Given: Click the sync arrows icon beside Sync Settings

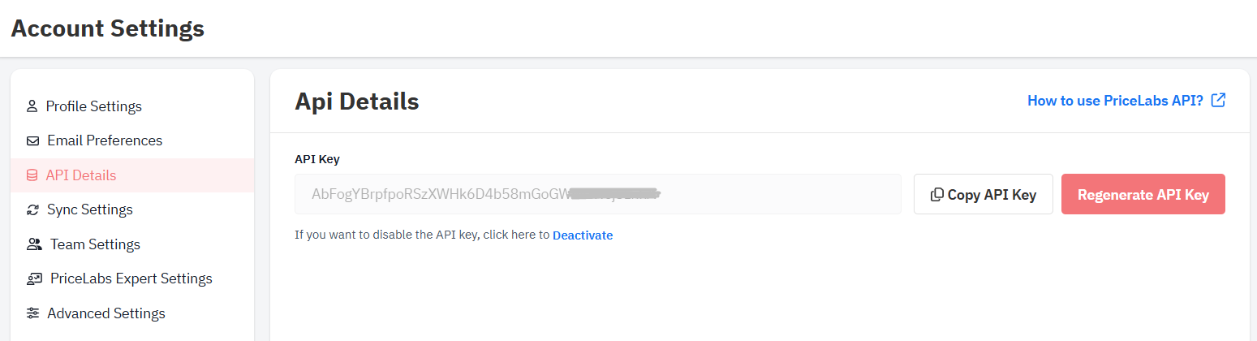Looking at the screenshot, I should click(33, 209).
